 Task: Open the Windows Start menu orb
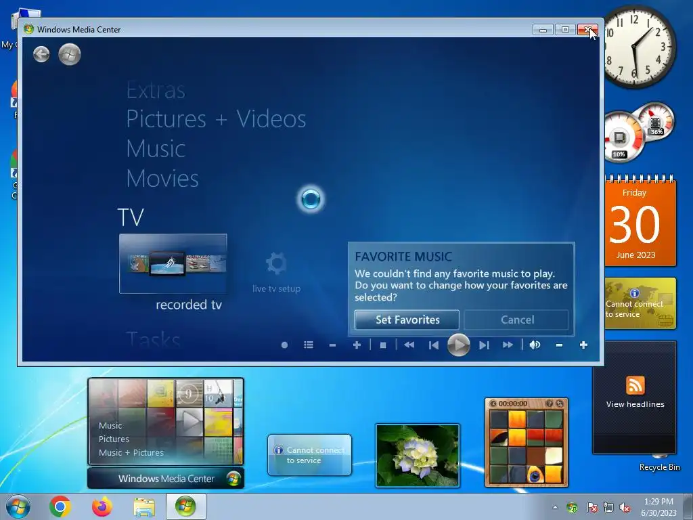[x=18, y=506]
